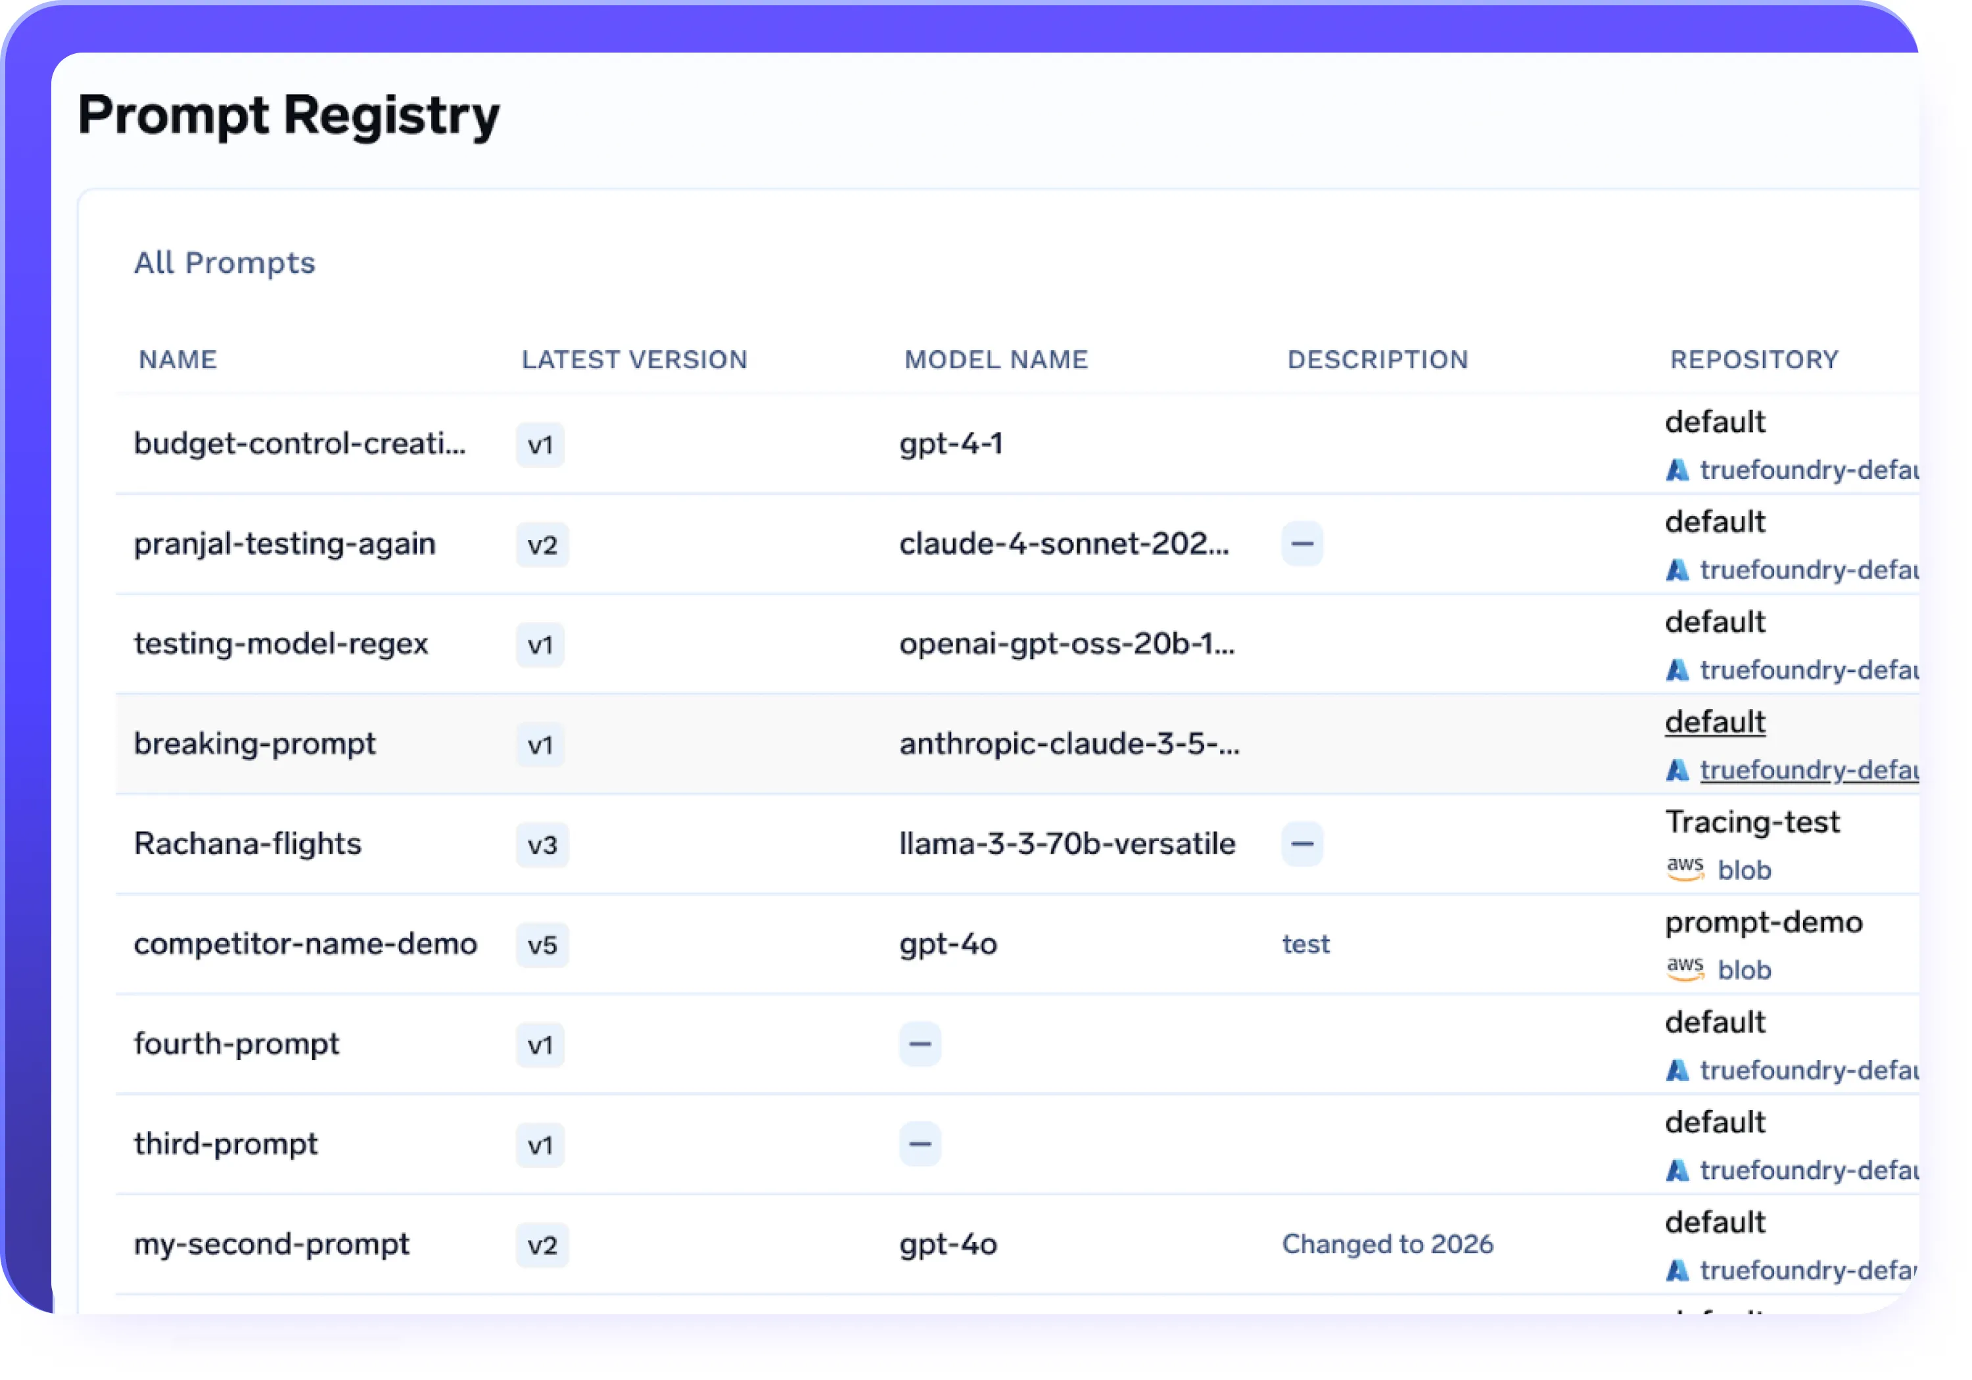Sort by the MODEL NAME column header
This screenshot has width=1972, height=1380.
(995, 360)
